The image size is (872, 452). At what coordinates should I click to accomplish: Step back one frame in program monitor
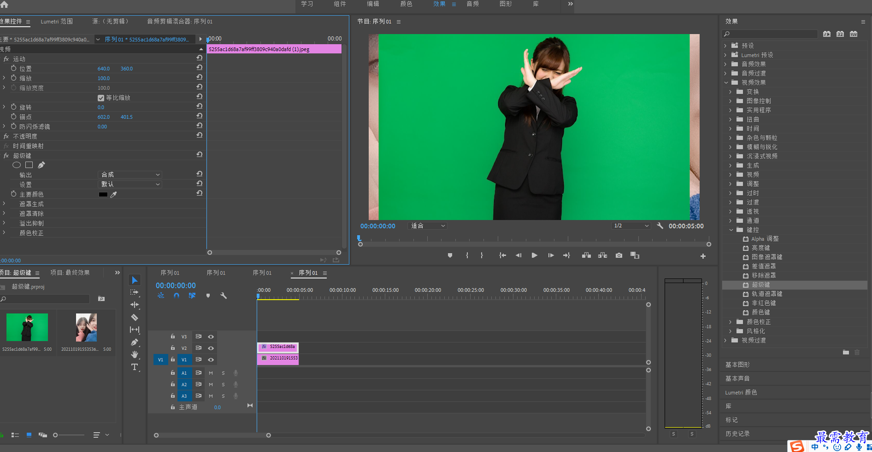coord(518,255)
